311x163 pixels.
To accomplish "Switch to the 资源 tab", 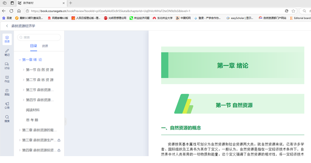I will pos(45,46).
